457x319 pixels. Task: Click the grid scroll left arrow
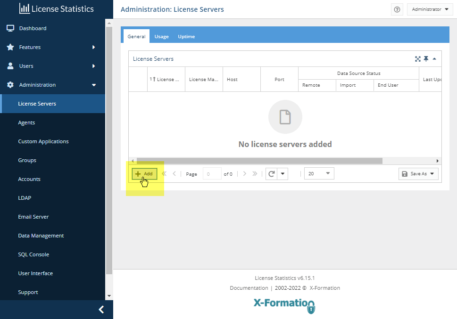click(x=133, y=161)
